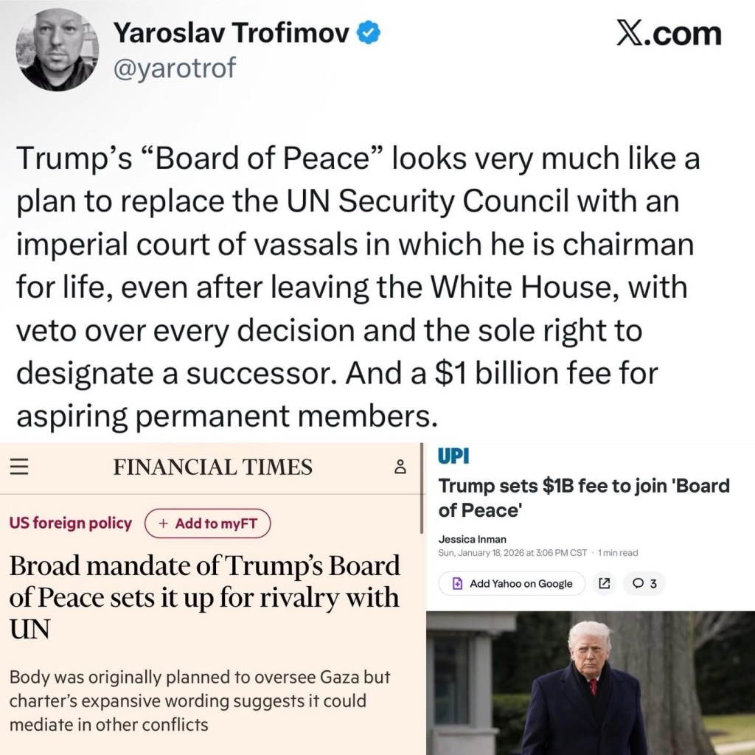Open the comments bubble showing 3
The height and width of the screenshot is (755, 755).
pyautogui.click(x=644, y=584)
